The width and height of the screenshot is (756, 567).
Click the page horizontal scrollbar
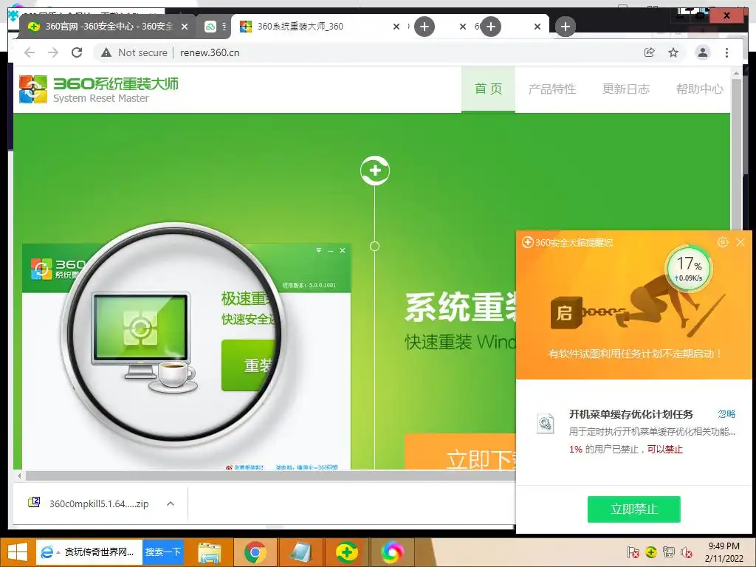(x=270, y=476)
